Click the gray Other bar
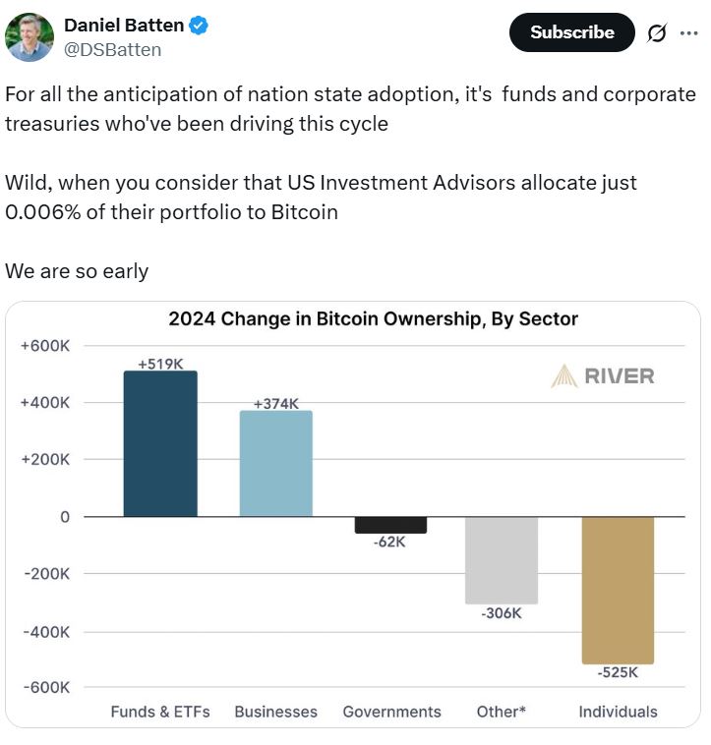The width and height of the screenshot is (711, 745). [x=502, y=560]
